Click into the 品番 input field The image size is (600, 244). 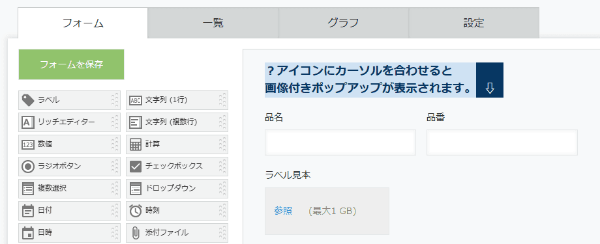[x=502, y=142]
